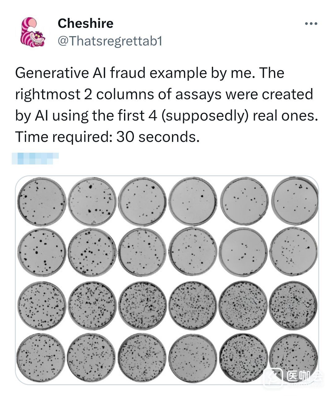This screenshot has width=334, height=396.
Task: Click fourth petri dish in the third row
Action: 193,305
